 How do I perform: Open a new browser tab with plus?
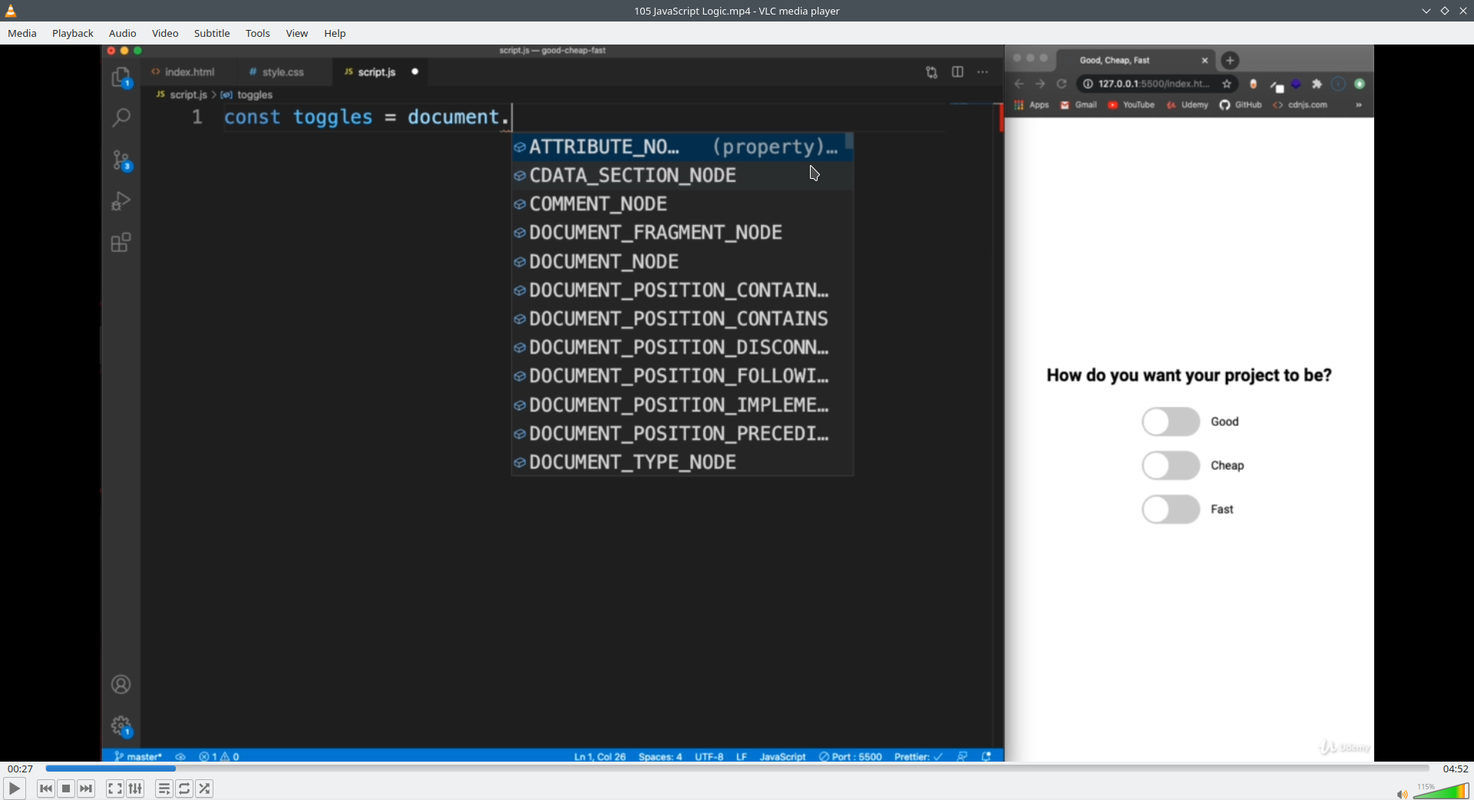[x=1230, y=60]
